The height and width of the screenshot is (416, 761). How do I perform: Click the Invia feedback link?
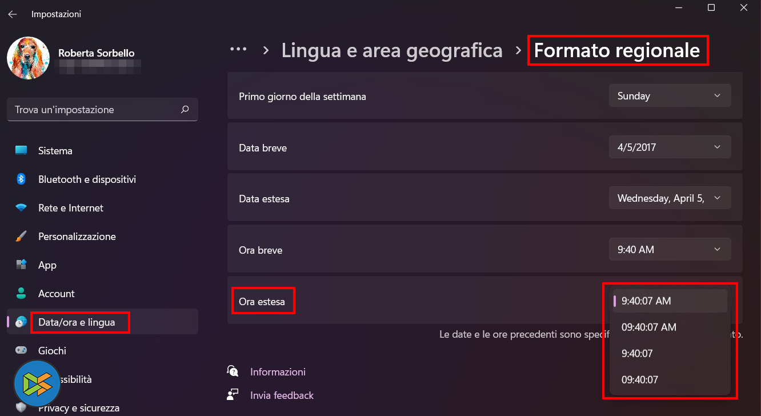(x=282, y=395)
